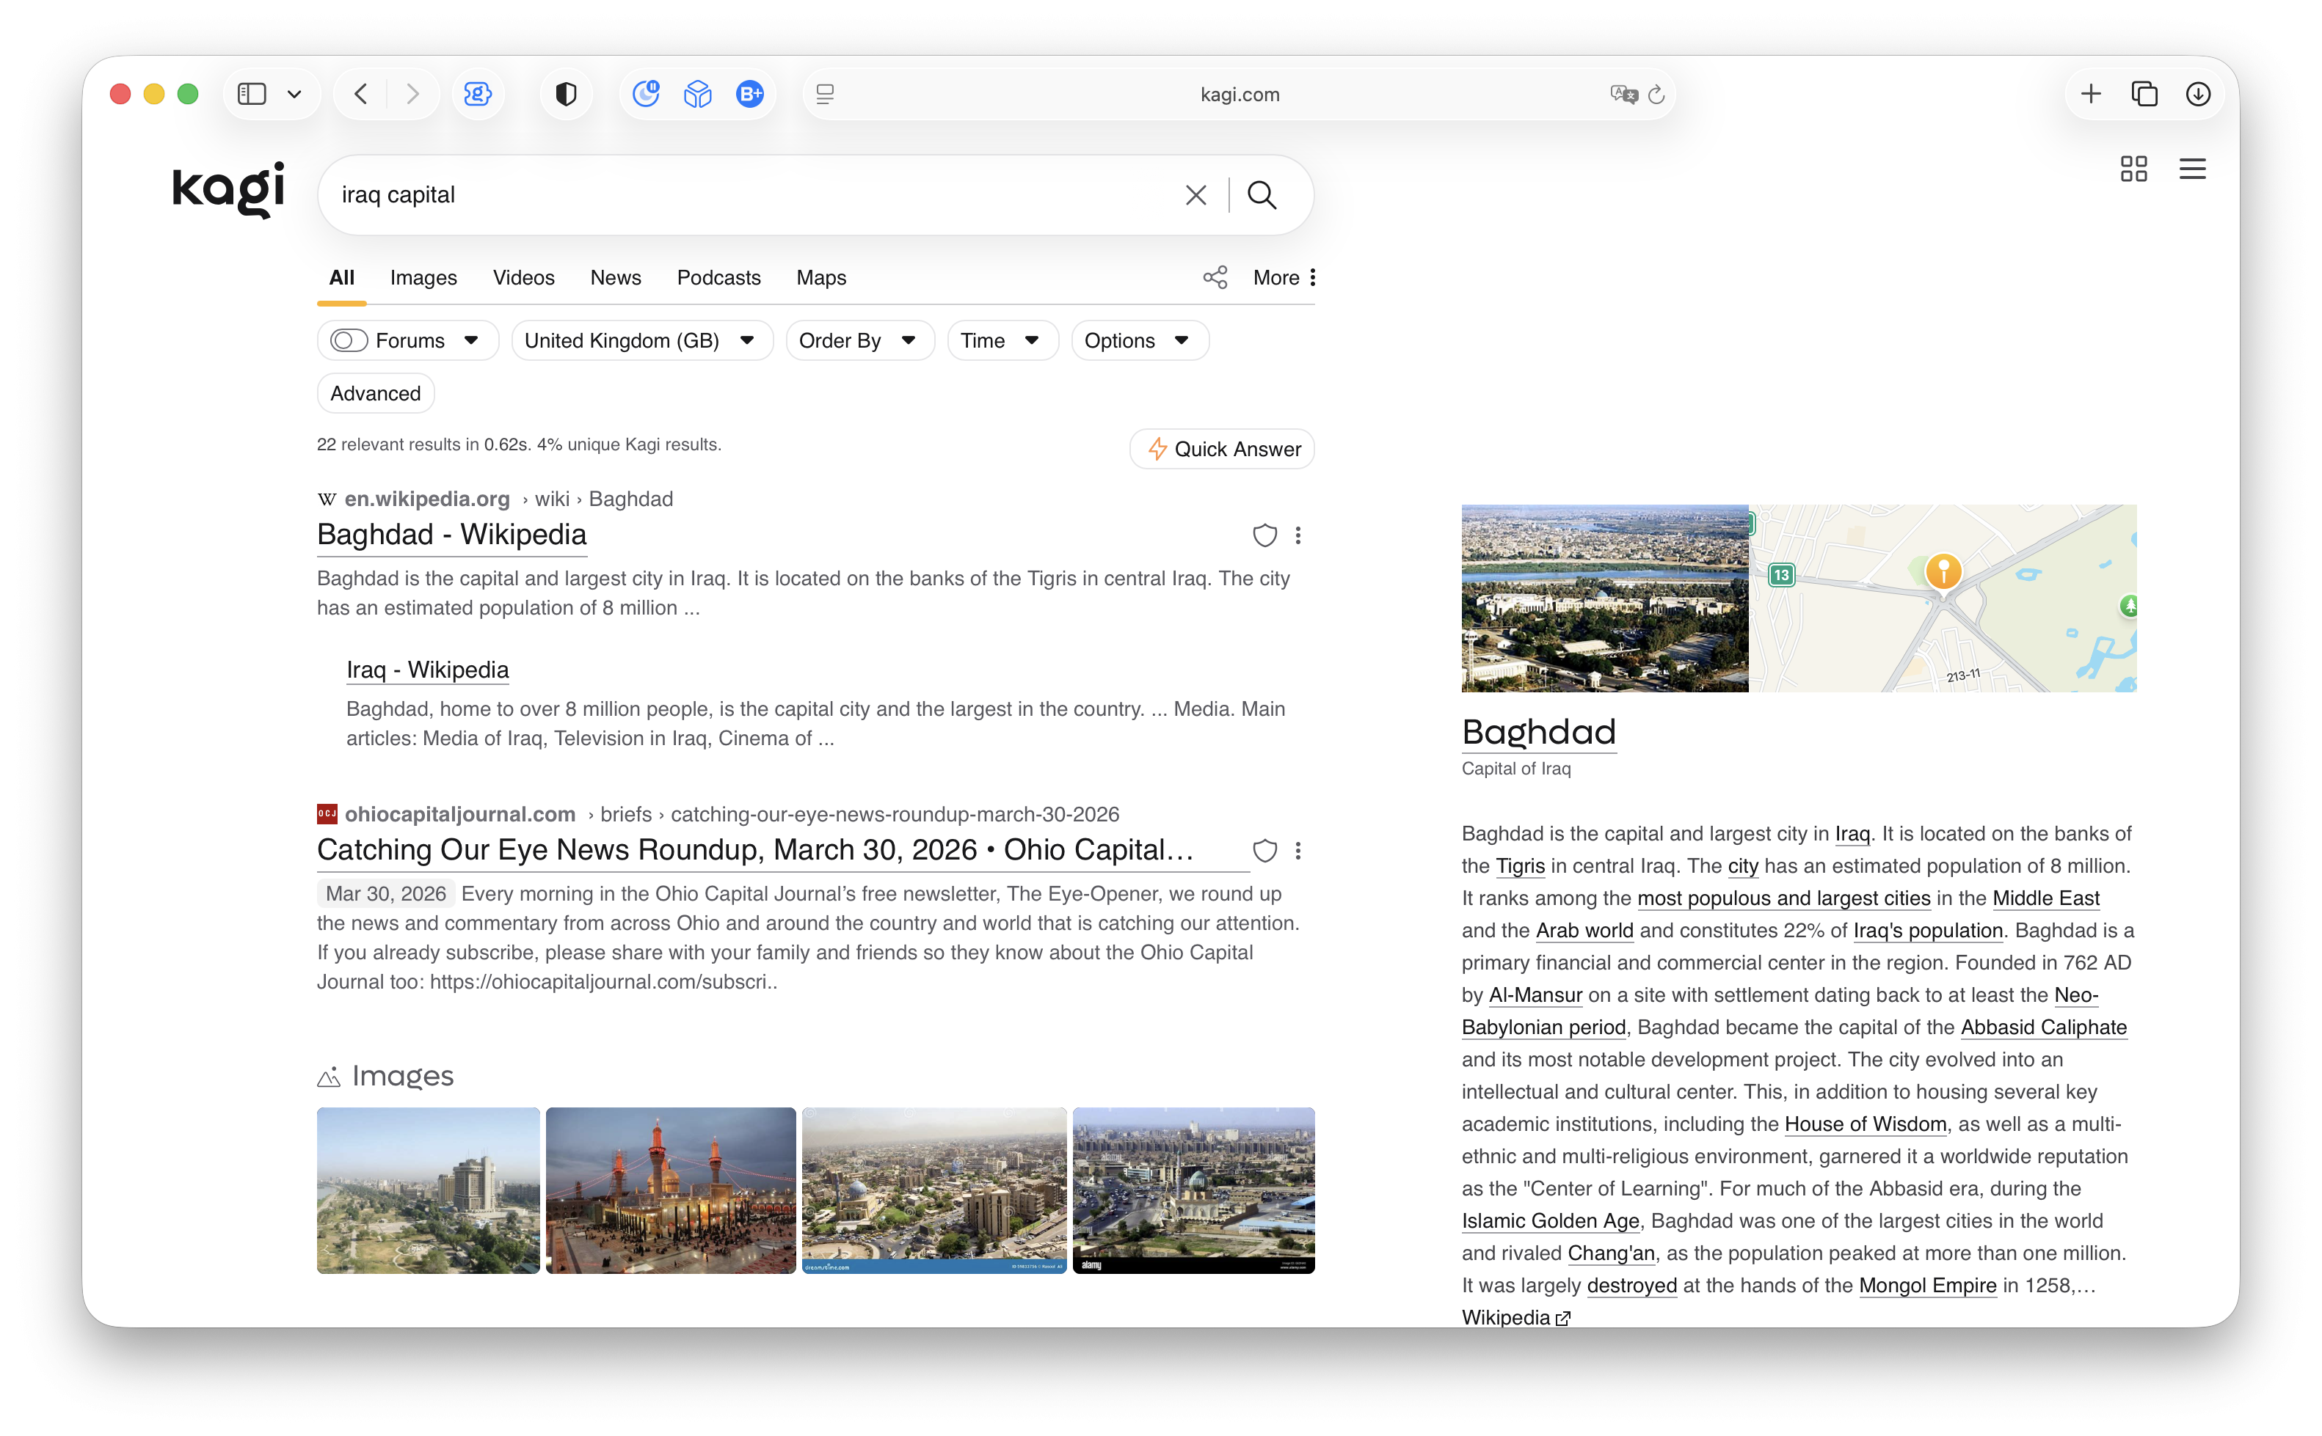Click the blue B+ extension icon

coord(751,94)
